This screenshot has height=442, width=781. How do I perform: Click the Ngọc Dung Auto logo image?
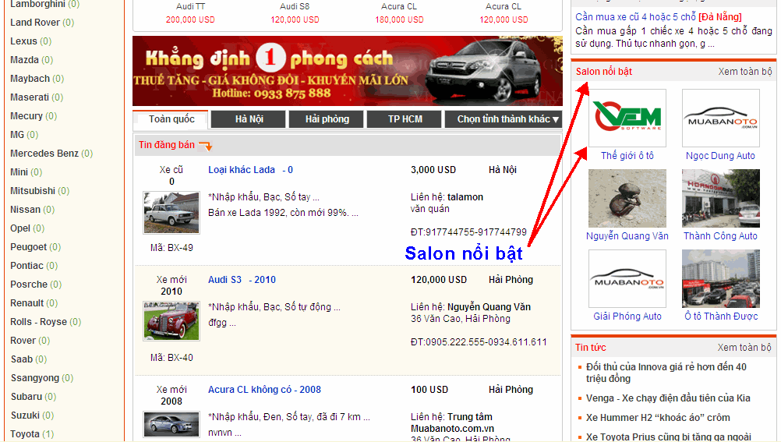(720, 118)
